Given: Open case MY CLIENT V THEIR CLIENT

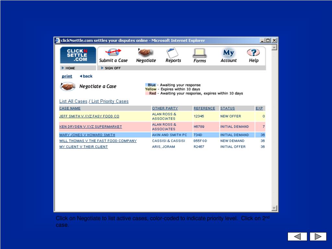Looking at the screenshot, I should (83, 147).
